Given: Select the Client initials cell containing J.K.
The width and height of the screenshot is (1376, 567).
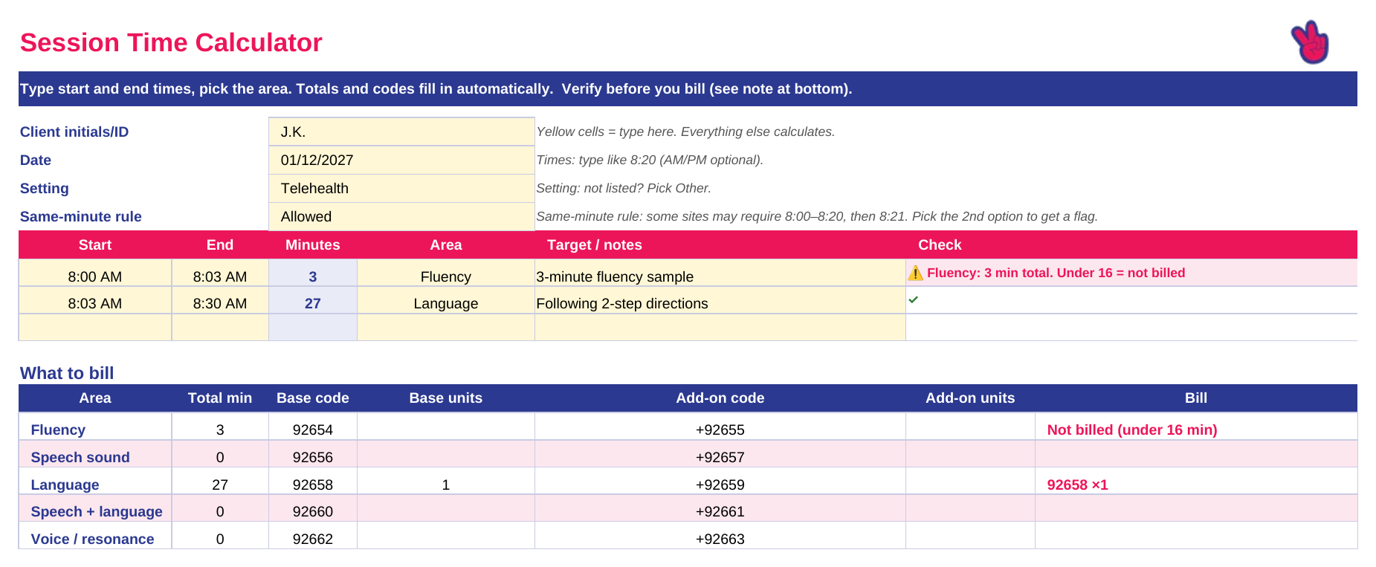Looking at the screenshot, I should point(401,132).
